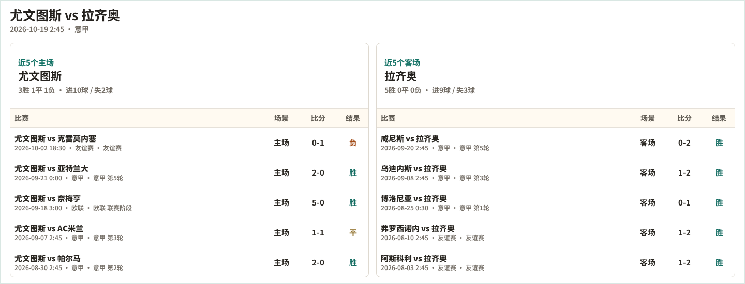Click score 1-2 in 乌迪内斯 row
Image resolution: width=745 pixels, height=284 pixels.
[684, 173]
